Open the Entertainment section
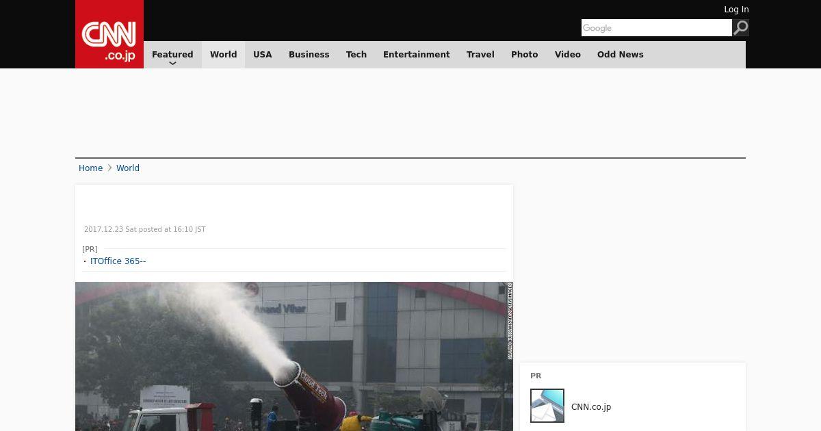The height and width of the screenshot is (431, 821). pyautogui.click(x=417, y=55)
